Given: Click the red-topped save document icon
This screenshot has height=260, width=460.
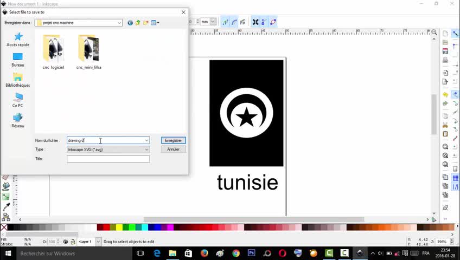Looking at the screenshot, I should tap(445, 51).
